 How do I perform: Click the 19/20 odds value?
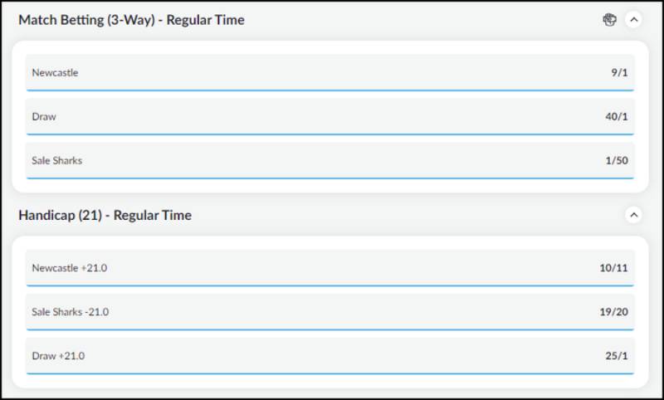click(615, 312)
